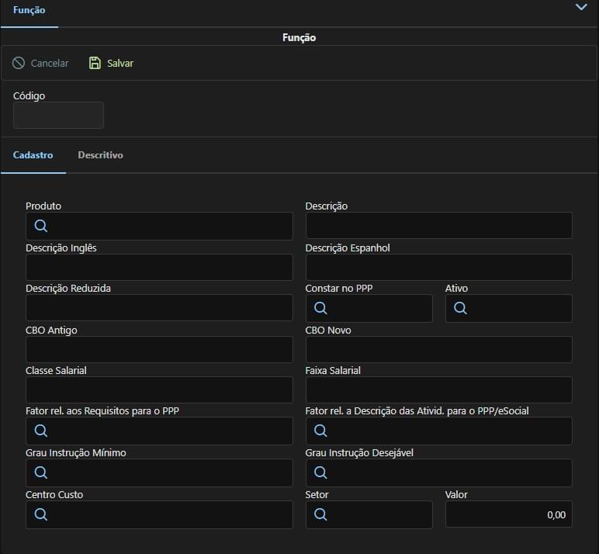Image resolution: width=599 pixels, height=554 pixels.
Task: Click search icon in Grau Instrução Mínimo
Action: pos(41,473)
